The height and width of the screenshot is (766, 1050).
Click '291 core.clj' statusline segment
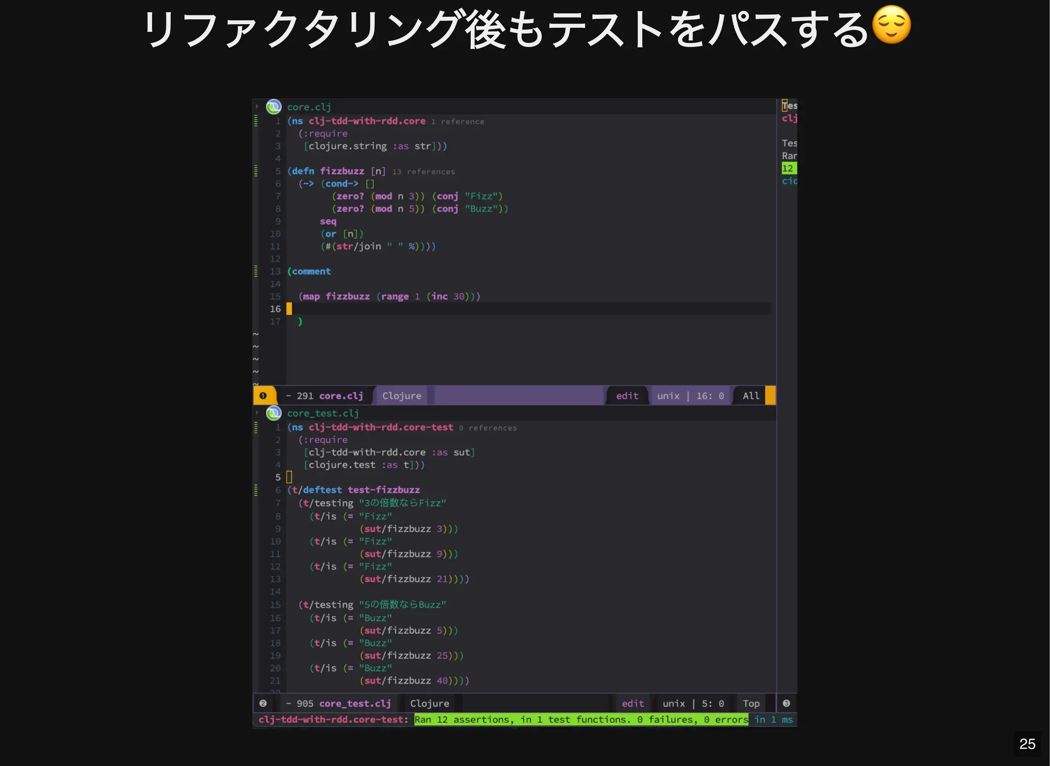(330, 396)
